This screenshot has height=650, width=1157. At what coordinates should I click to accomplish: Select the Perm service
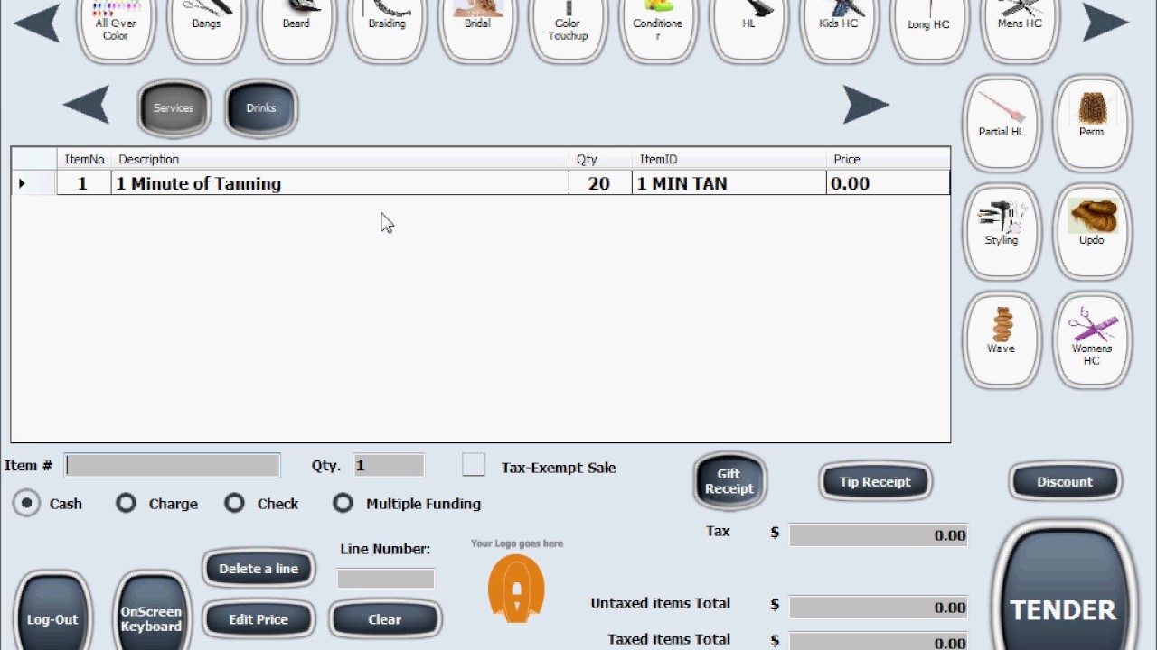tap(1092, 123)
